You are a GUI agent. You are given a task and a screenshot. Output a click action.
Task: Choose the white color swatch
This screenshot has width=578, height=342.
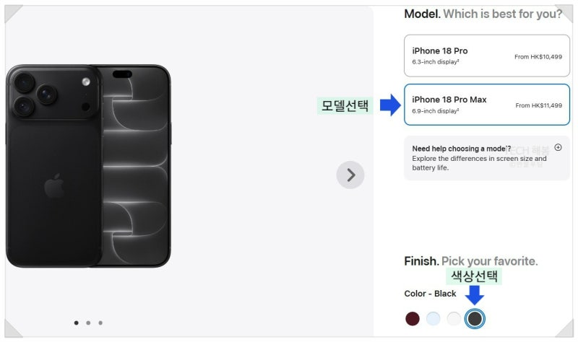(454, 318)
